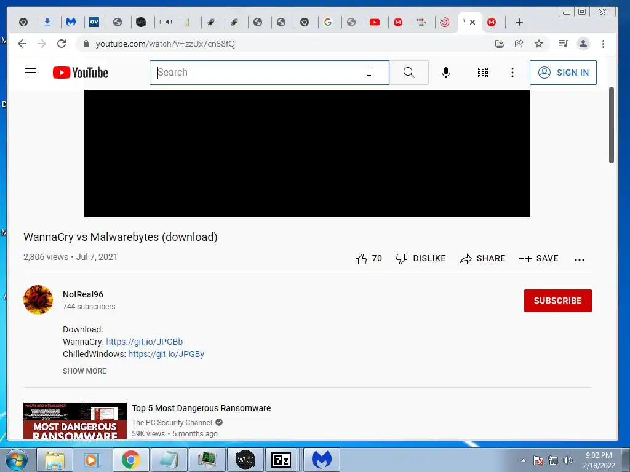Viewport: 630px width, 472px height.
Task: Open the Chrome three-dot menu
Action: (603, 44)
